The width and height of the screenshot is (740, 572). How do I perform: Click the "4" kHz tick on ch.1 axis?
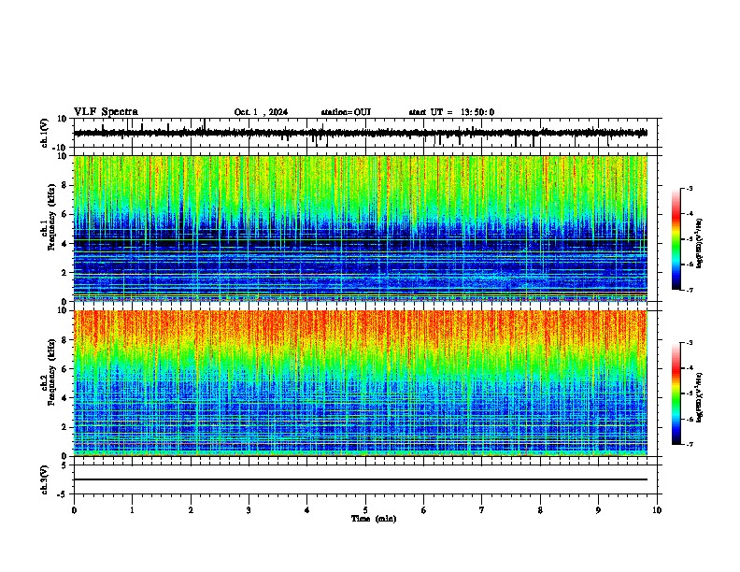[65, 244]
